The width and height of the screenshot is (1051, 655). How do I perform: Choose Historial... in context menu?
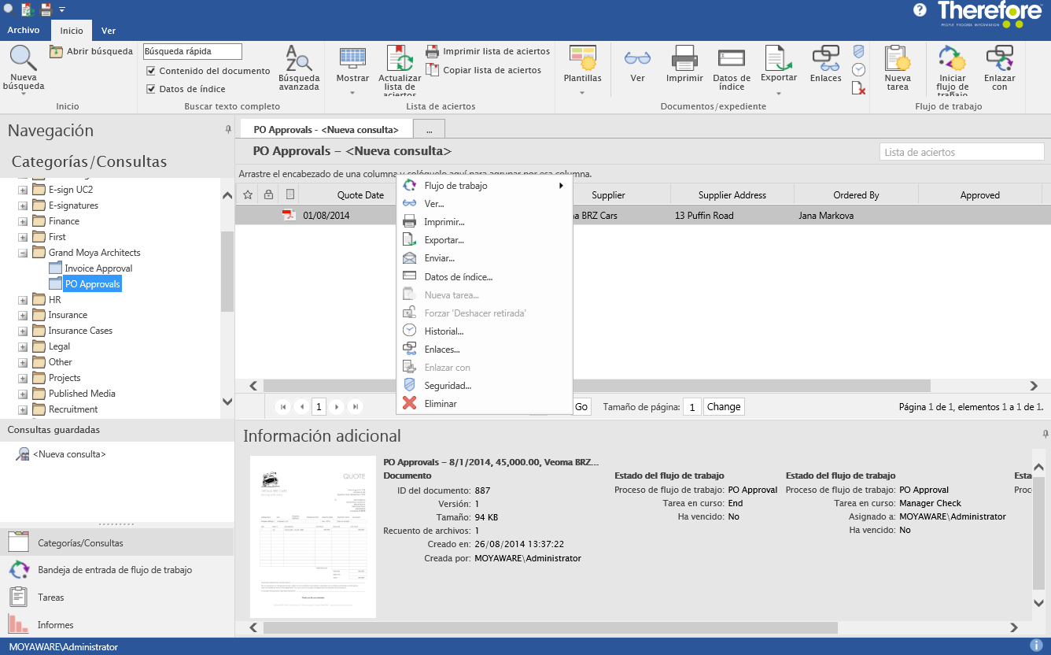pos(484,331)
